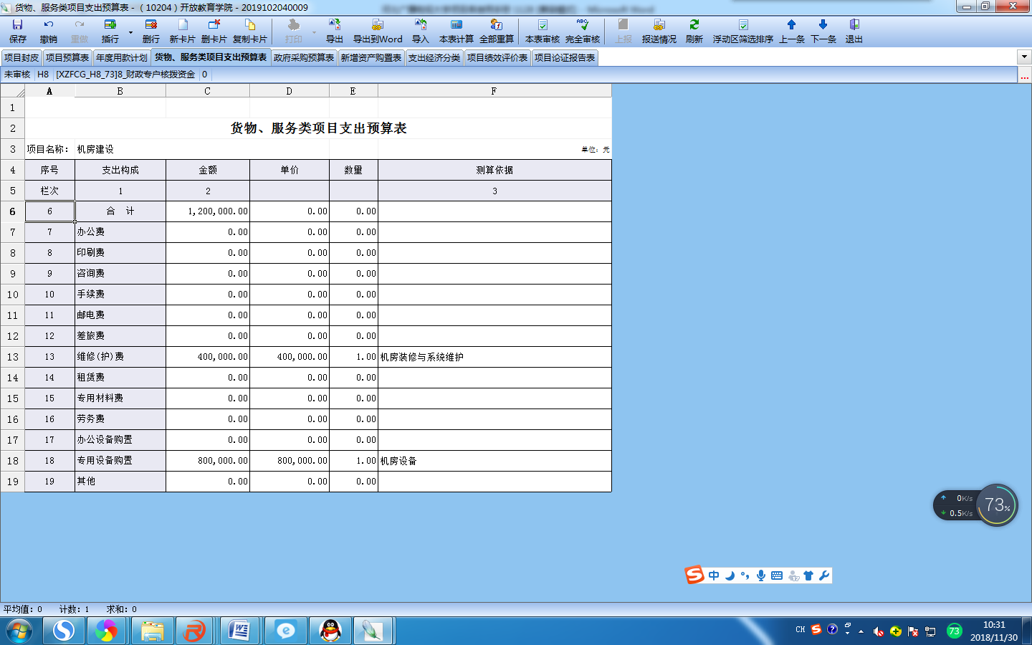Expand the tab list dropdown at right
This screenshot has width=1032, height=645.
point(1023,57)
